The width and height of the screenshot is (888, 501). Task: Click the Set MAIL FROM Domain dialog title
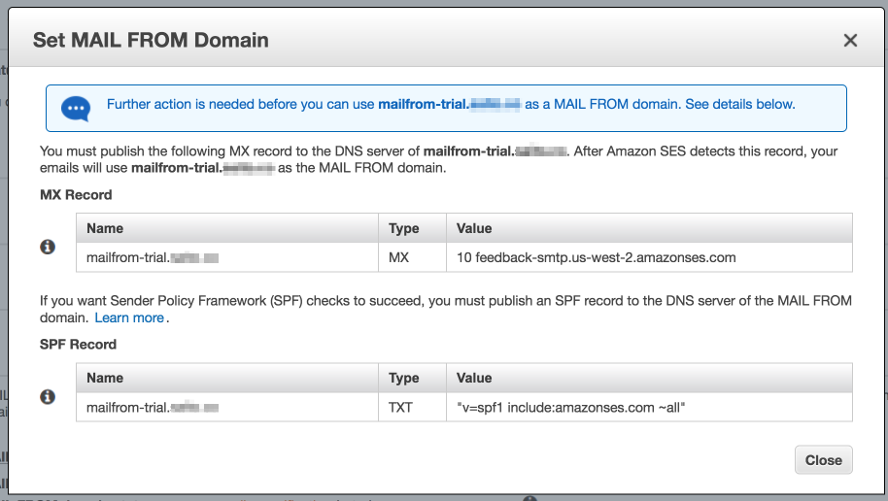[151, 40]
